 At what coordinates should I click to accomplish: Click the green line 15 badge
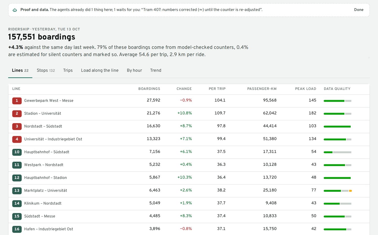pyautogui.click(x=17, y=216)
